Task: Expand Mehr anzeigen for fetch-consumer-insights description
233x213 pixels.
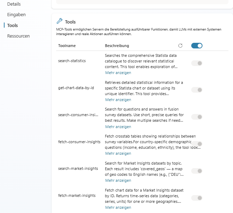Action: 118,153
